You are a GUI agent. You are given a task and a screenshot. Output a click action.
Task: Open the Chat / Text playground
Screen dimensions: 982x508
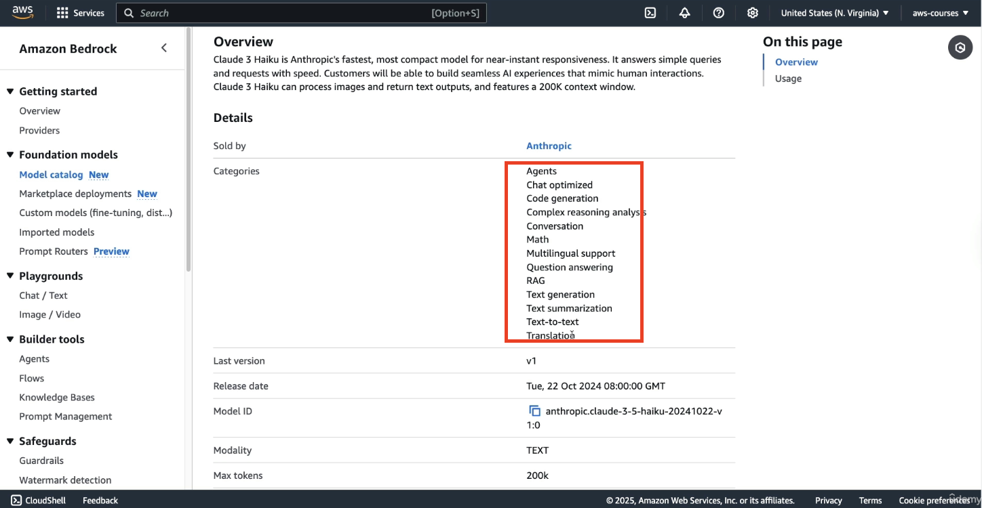click(43, 295)
